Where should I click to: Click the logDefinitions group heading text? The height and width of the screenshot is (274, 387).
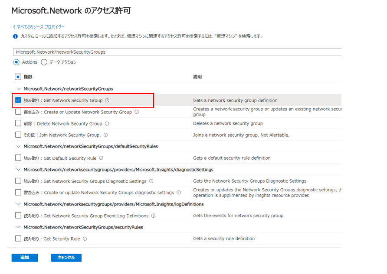pos(114,204)
